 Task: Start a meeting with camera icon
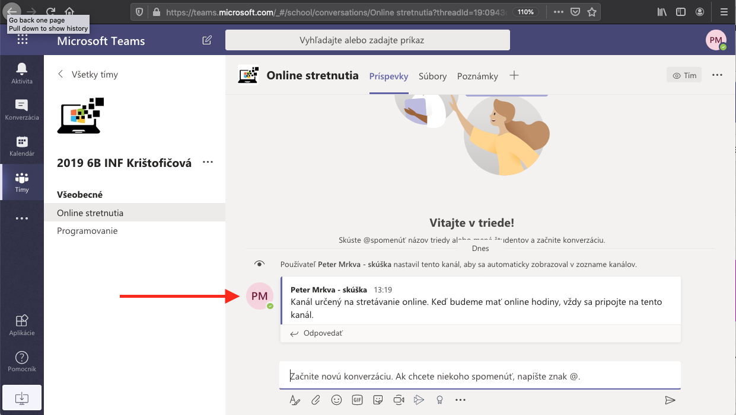(399, 400)
